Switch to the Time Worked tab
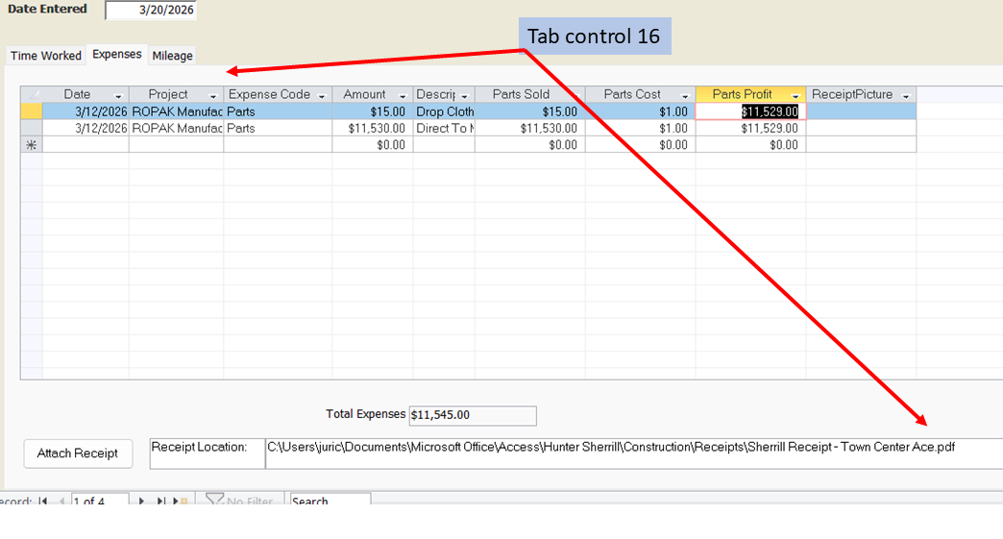This screenshot has height=539, width=1003. pyautogui.click(x=46, y=56)
